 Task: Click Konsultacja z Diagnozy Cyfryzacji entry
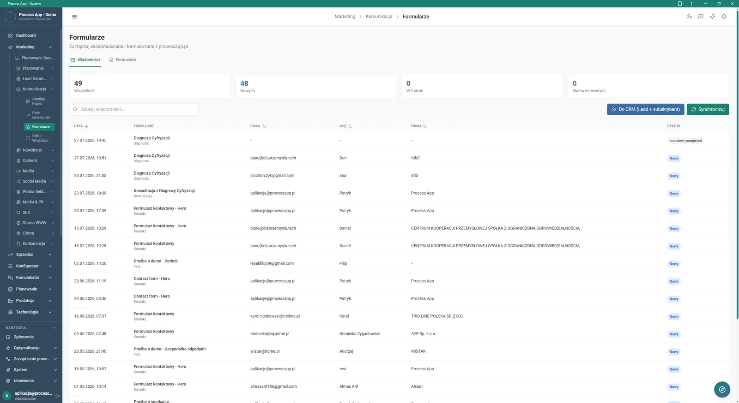164,191
